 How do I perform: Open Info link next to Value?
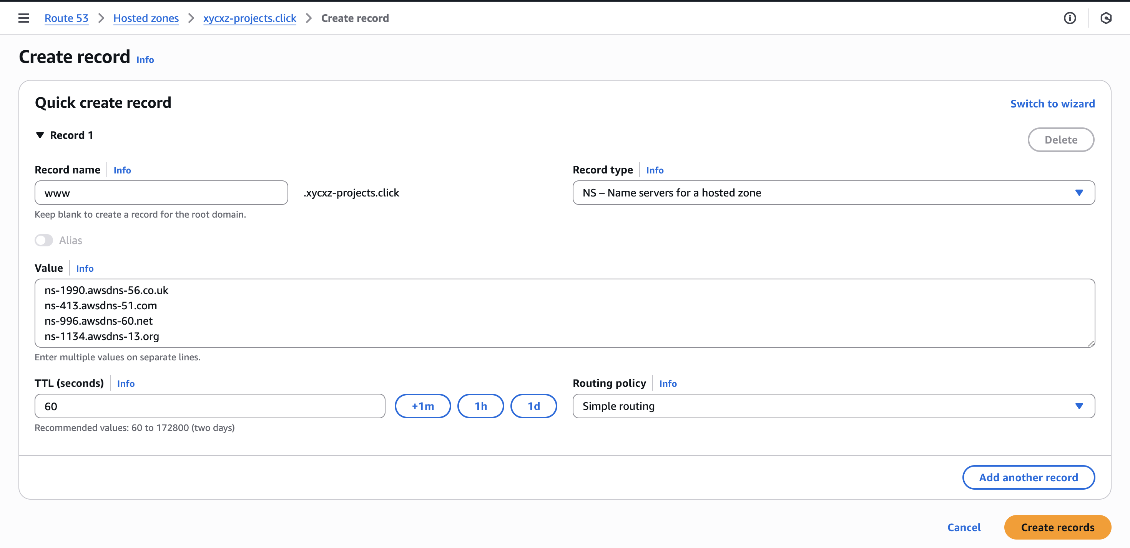point(85,268)
